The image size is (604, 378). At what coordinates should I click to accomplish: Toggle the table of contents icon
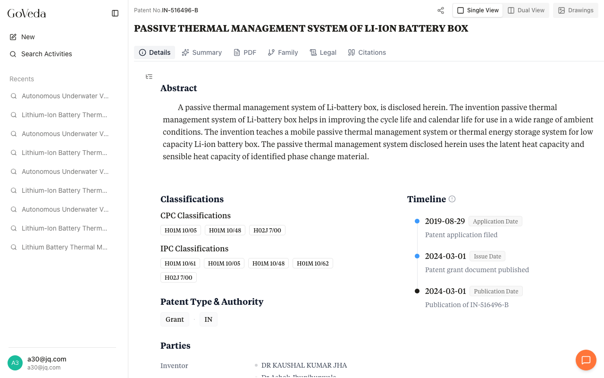(149, 77)
